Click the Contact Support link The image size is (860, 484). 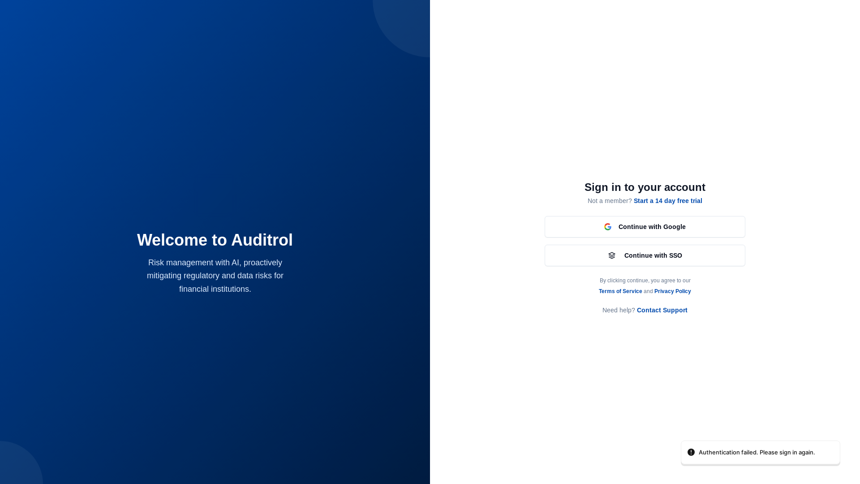point(662,310)
